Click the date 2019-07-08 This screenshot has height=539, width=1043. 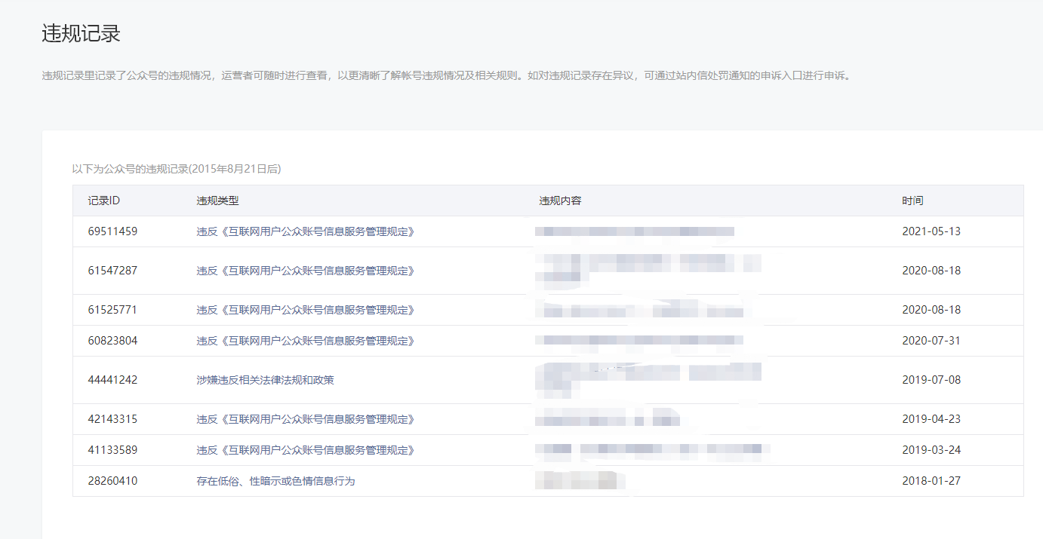[931, 380]
